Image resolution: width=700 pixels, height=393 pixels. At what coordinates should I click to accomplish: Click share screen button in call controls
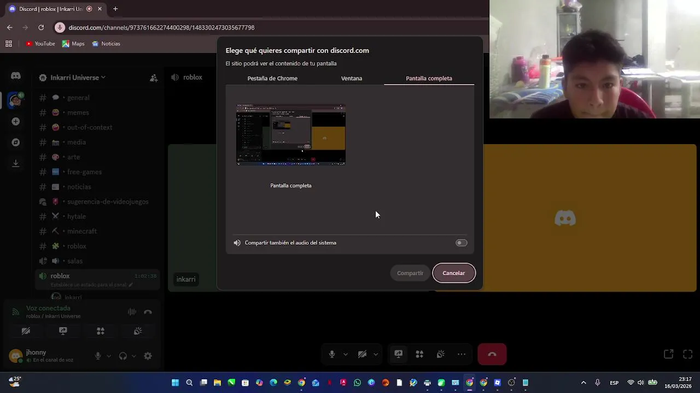click(x=399, y=354)
